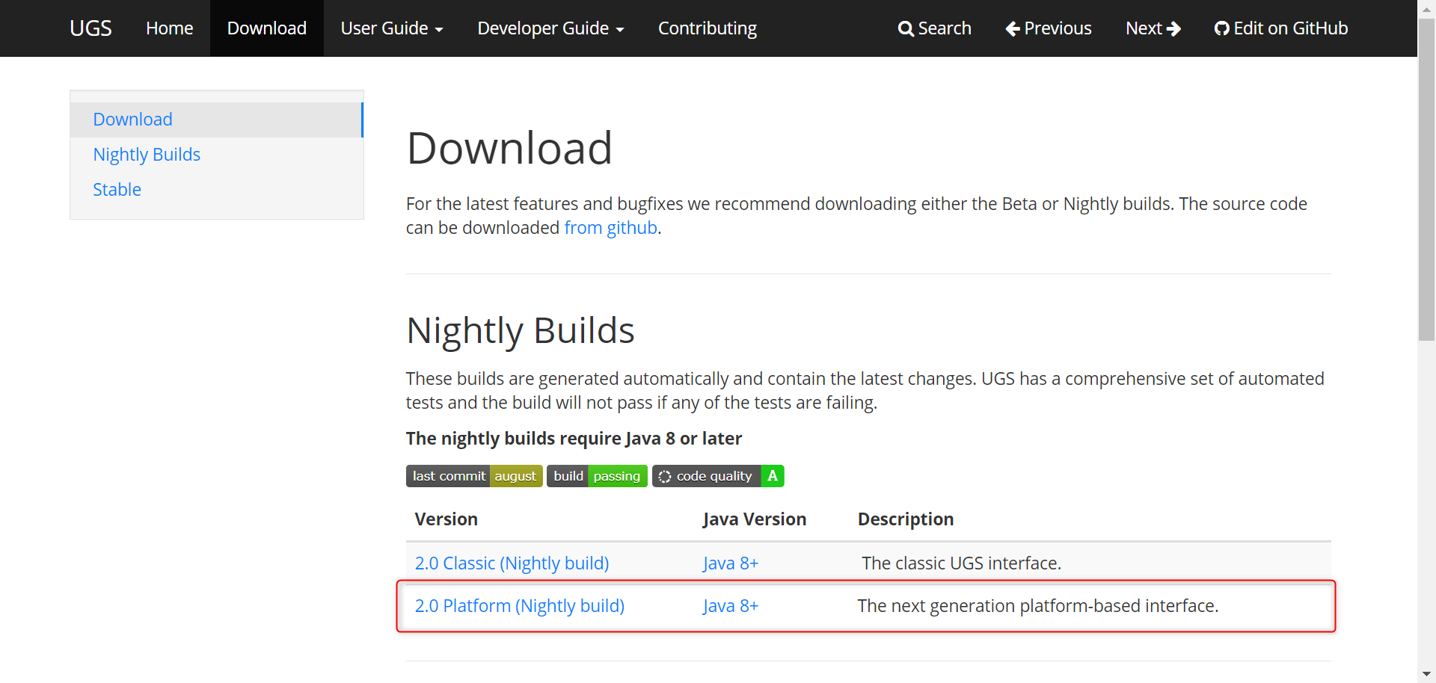Open Java 8+ link in Classic row
This screenshot has height=683, width=1436.
point(731,563)
